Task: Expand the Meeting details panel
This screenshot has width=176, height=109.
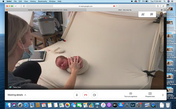Action: (x=17, y=95)
